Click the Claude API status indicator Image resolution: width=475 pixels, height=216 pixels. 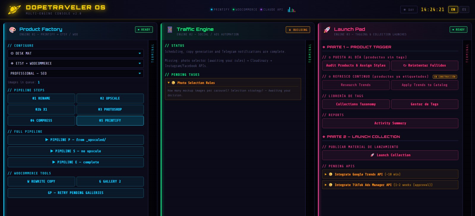click(271, 9)
